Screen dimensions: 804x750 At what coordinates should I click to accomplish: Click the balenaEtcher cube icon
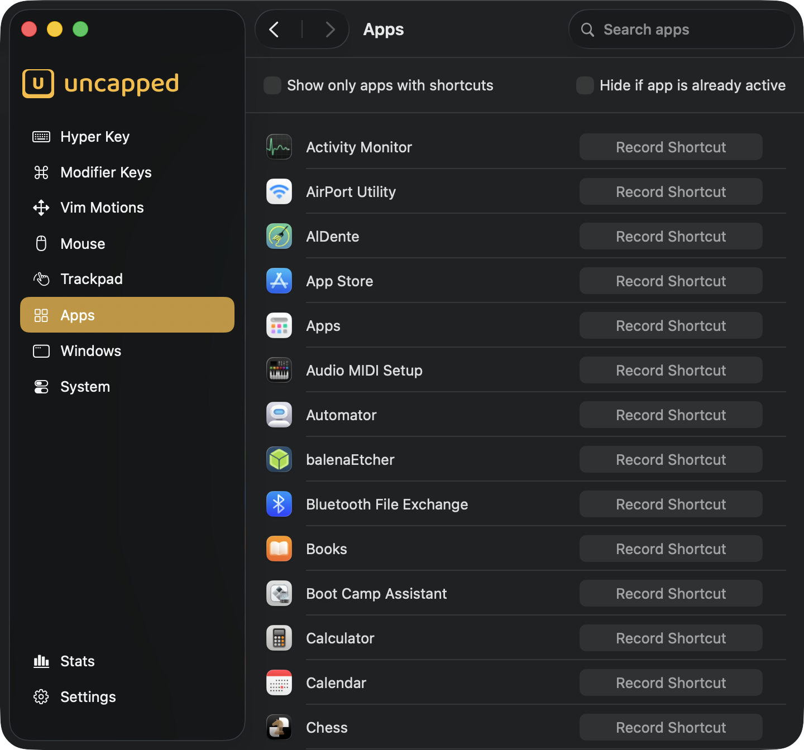[279, 459]
